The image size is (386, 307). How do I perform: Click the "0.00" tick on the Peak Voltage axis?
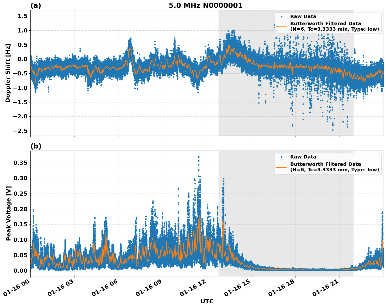[20, 271]
